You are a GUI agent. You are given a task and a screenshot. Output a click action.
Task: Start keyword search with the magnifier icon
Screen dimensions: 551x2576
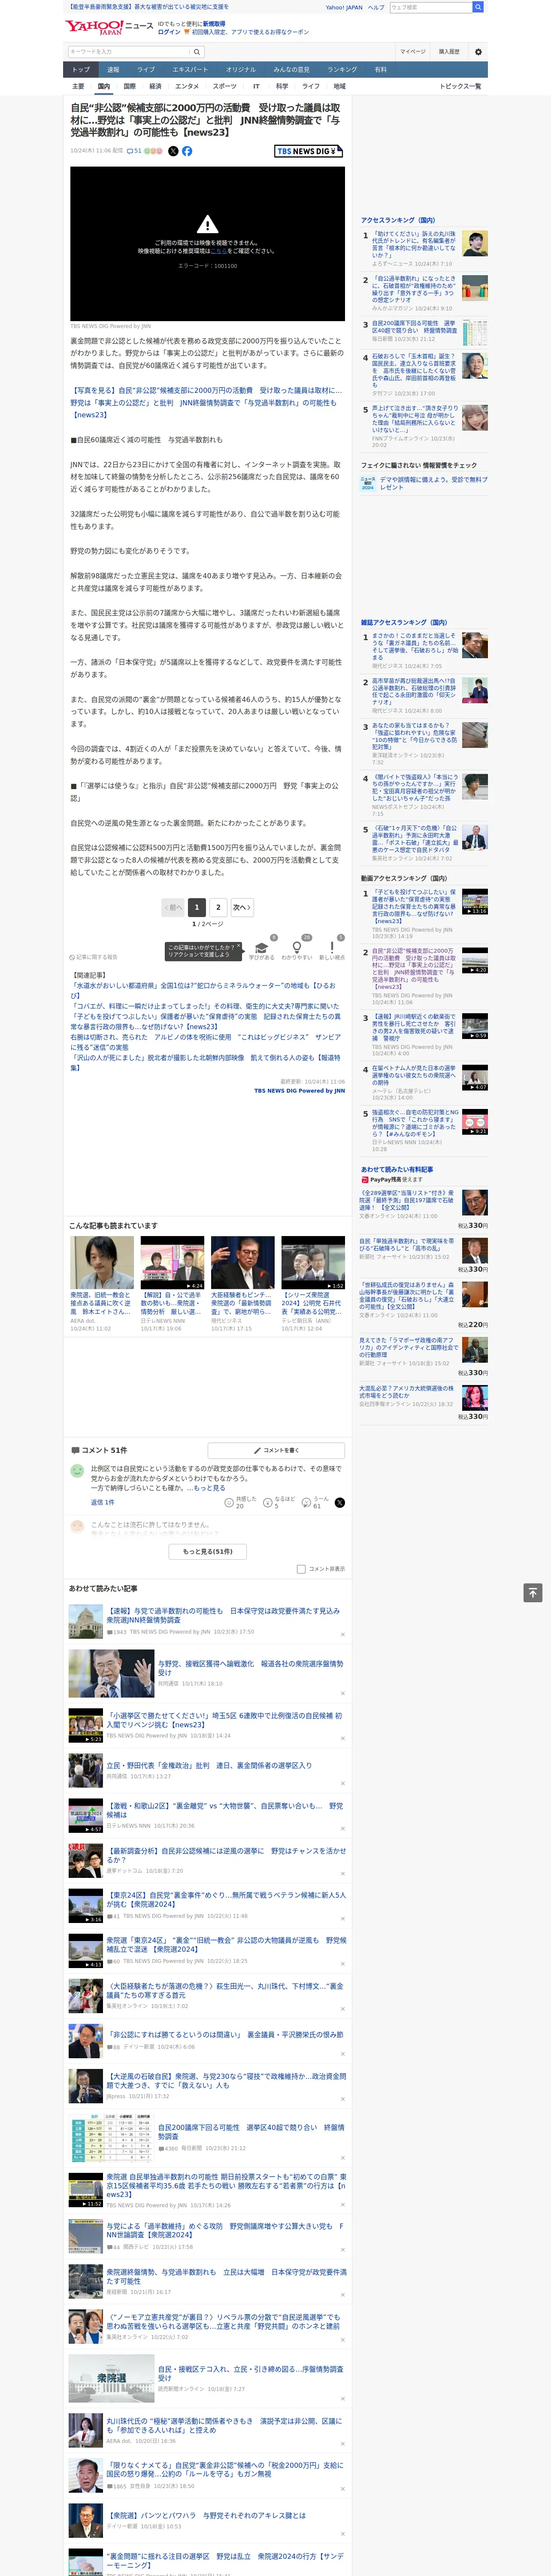(x=197, y=52)
